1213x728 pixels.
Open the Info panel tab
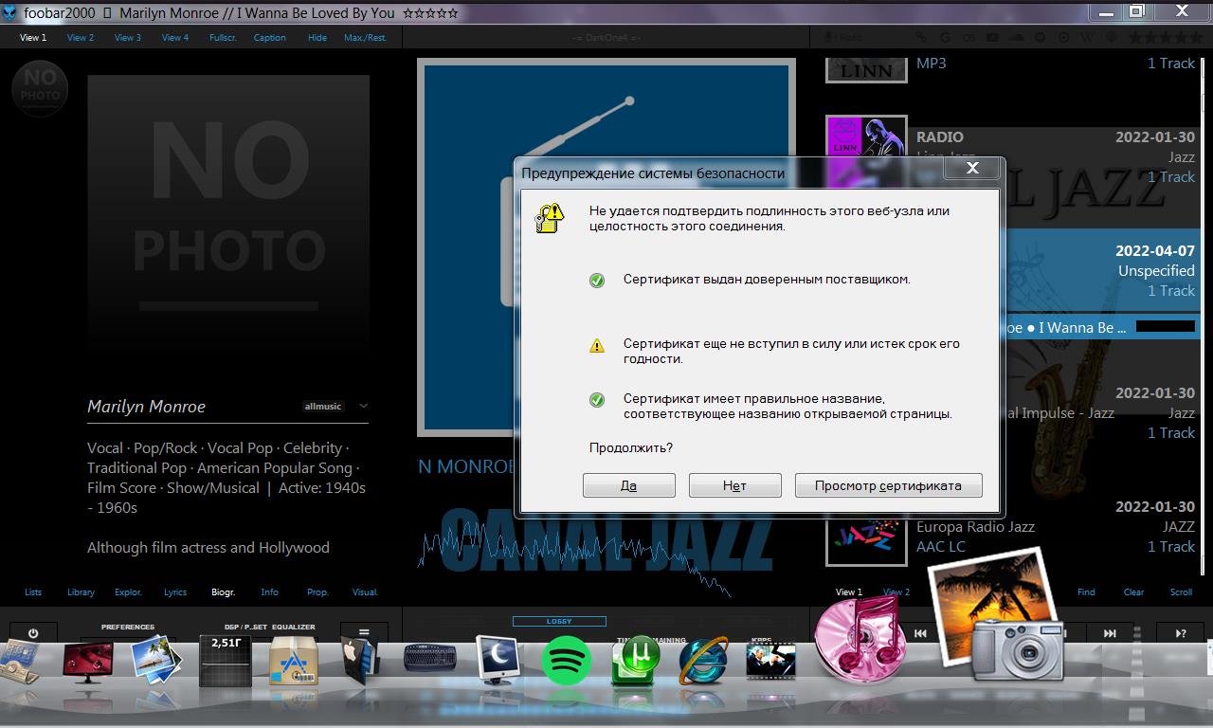(270, 592)
